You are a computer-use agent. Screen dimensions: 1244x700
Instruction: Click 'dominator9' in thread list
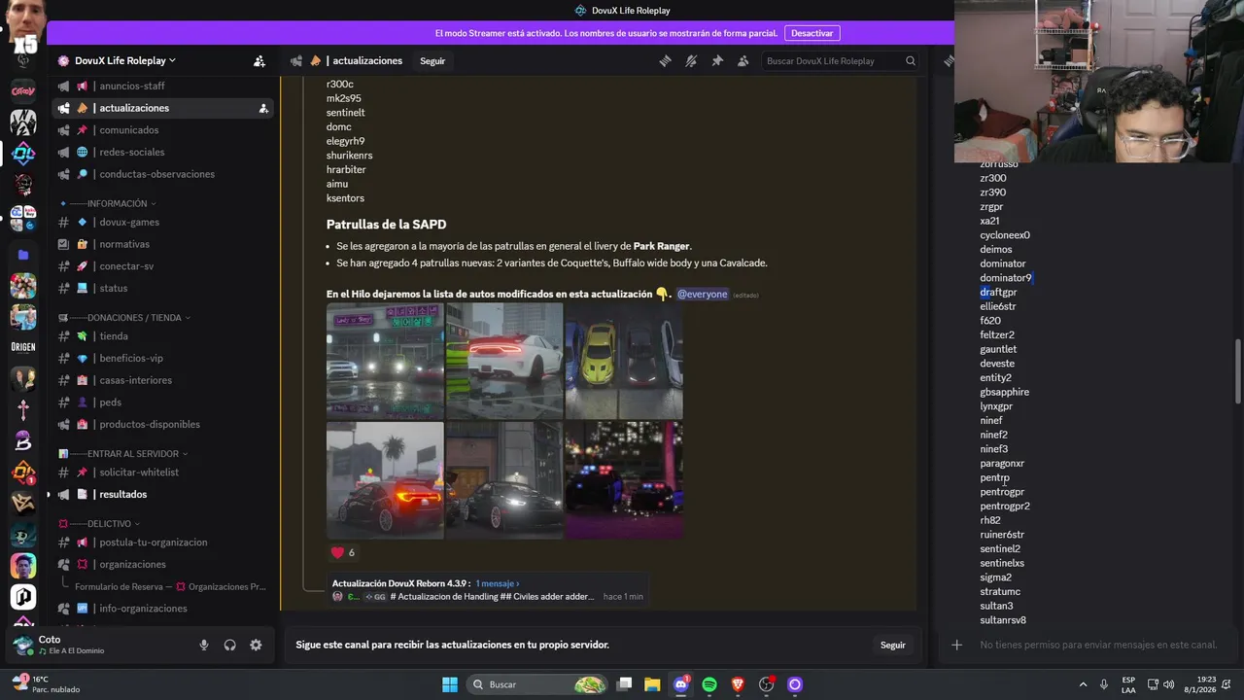coord(1005,278)
